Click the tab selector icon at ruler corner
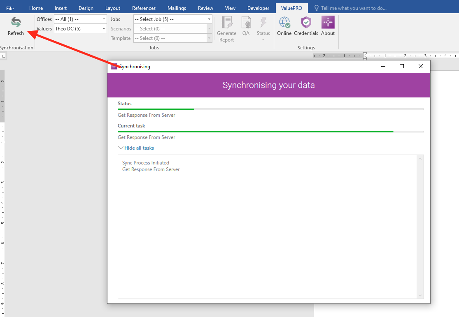This screenshot has width=459, height=317. click(3, 56)
